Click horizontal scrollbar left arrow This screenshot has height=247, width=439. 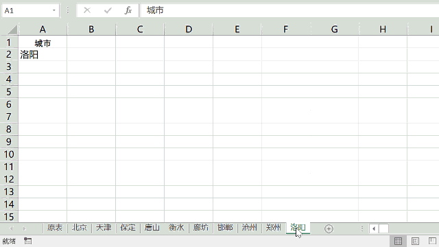click(374, 228)
